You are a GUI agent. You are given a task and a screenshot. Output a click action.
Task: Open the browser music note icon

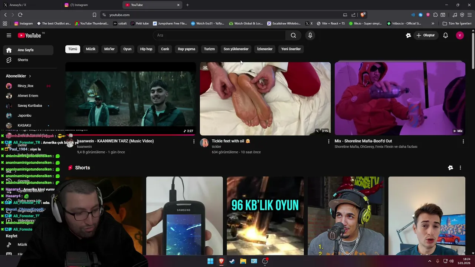pyautogui.click(x=455, y=15)
